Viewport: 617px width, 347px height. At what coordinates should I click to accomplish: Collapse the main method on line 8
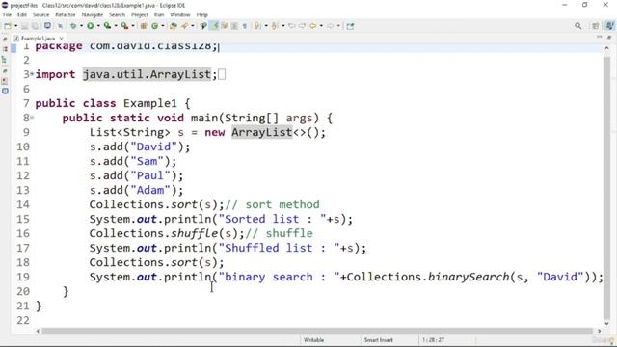pos(32,117)
